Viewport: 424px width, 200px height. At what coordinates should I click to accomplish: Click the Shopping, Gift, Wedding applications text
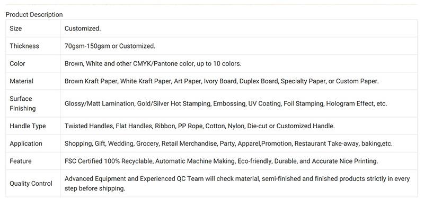click(x=228, y=144)
